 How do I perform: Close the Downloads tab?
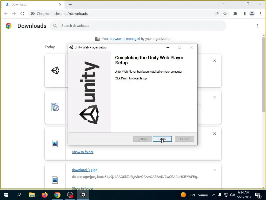click(x=60, y=4)
